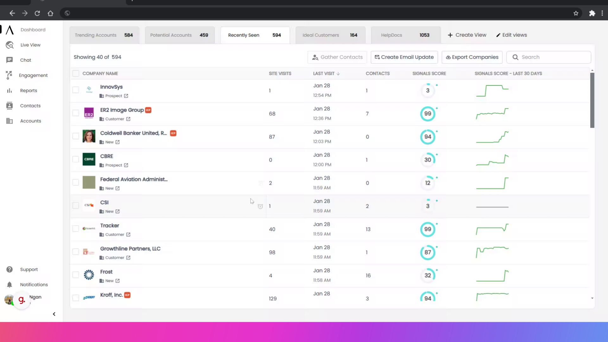Click the Growthline Partners signals score 87
608x342 pixels.
(428, 252)
